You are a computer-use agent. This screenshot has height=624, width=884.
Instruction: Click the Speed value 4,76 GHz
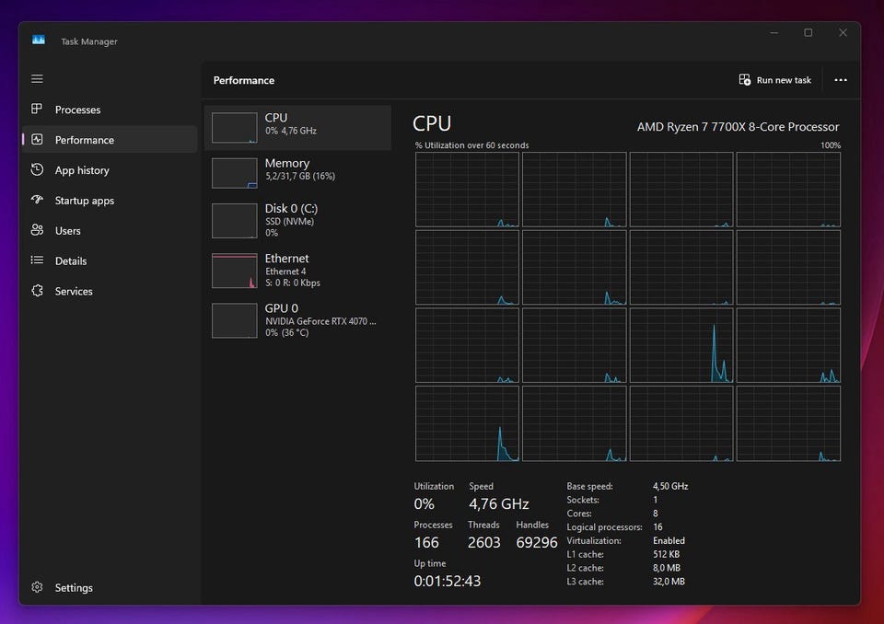(x=499, y=503)
